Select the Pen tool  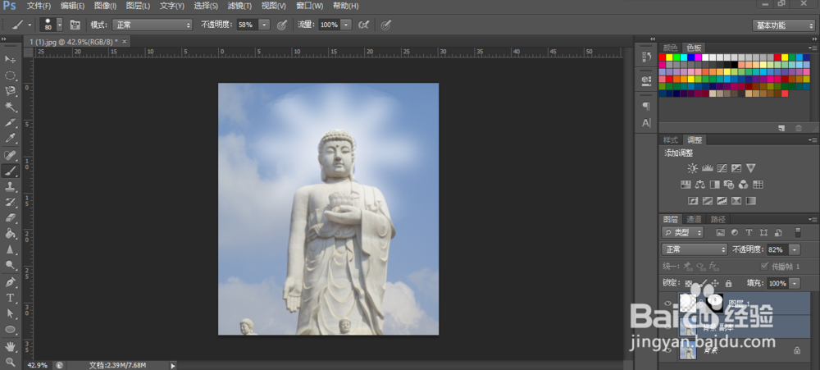click(x=10, y=282)
